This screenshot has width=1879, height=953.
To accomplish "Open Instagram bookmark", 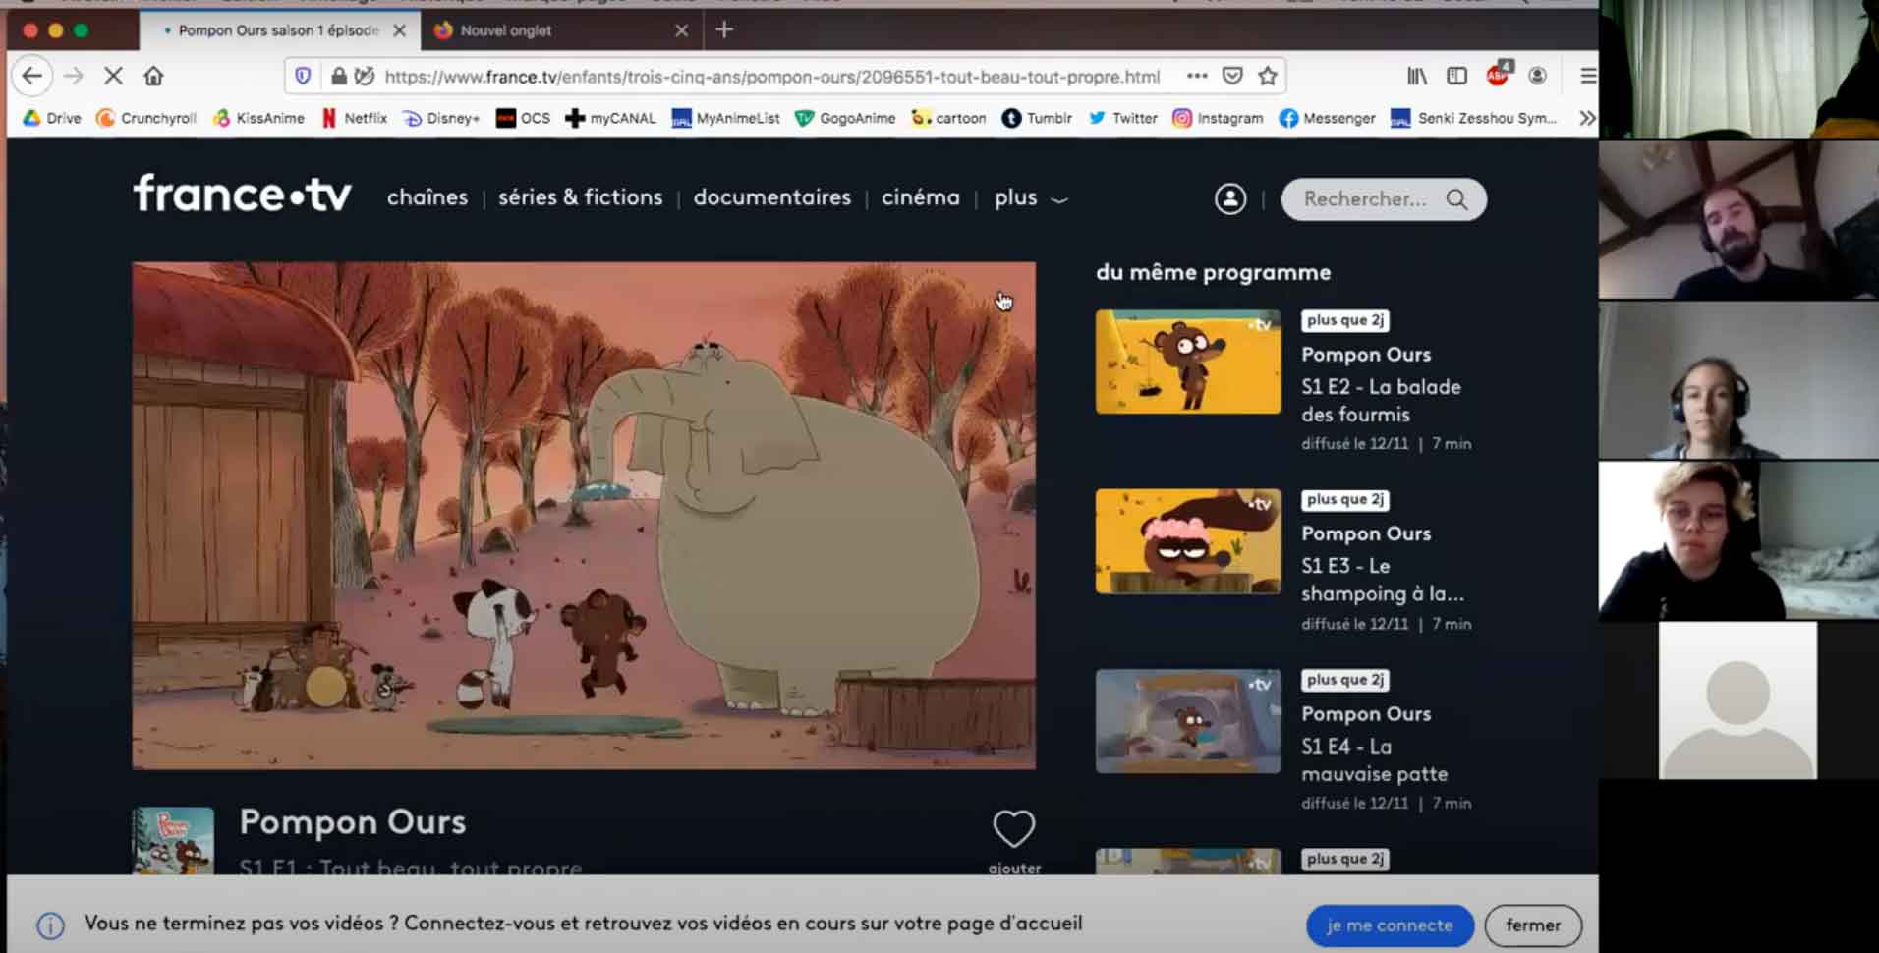I will [1218, 118].
